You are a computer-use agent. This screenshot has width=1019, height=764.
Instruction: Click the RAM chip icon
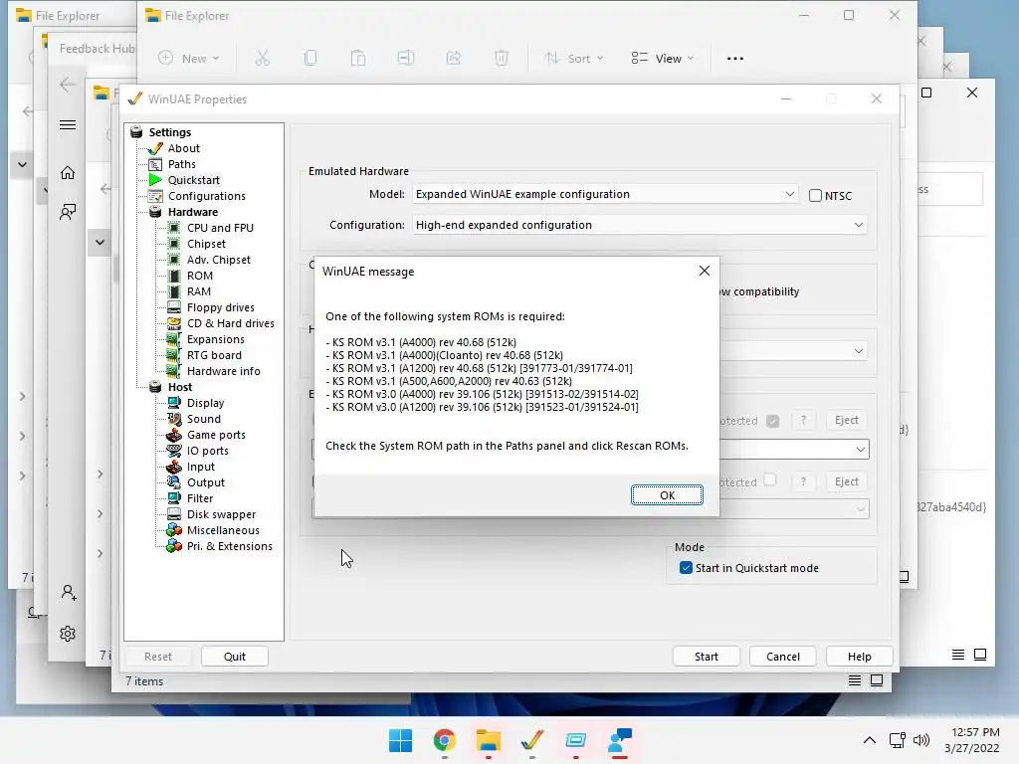coord(173,291)
